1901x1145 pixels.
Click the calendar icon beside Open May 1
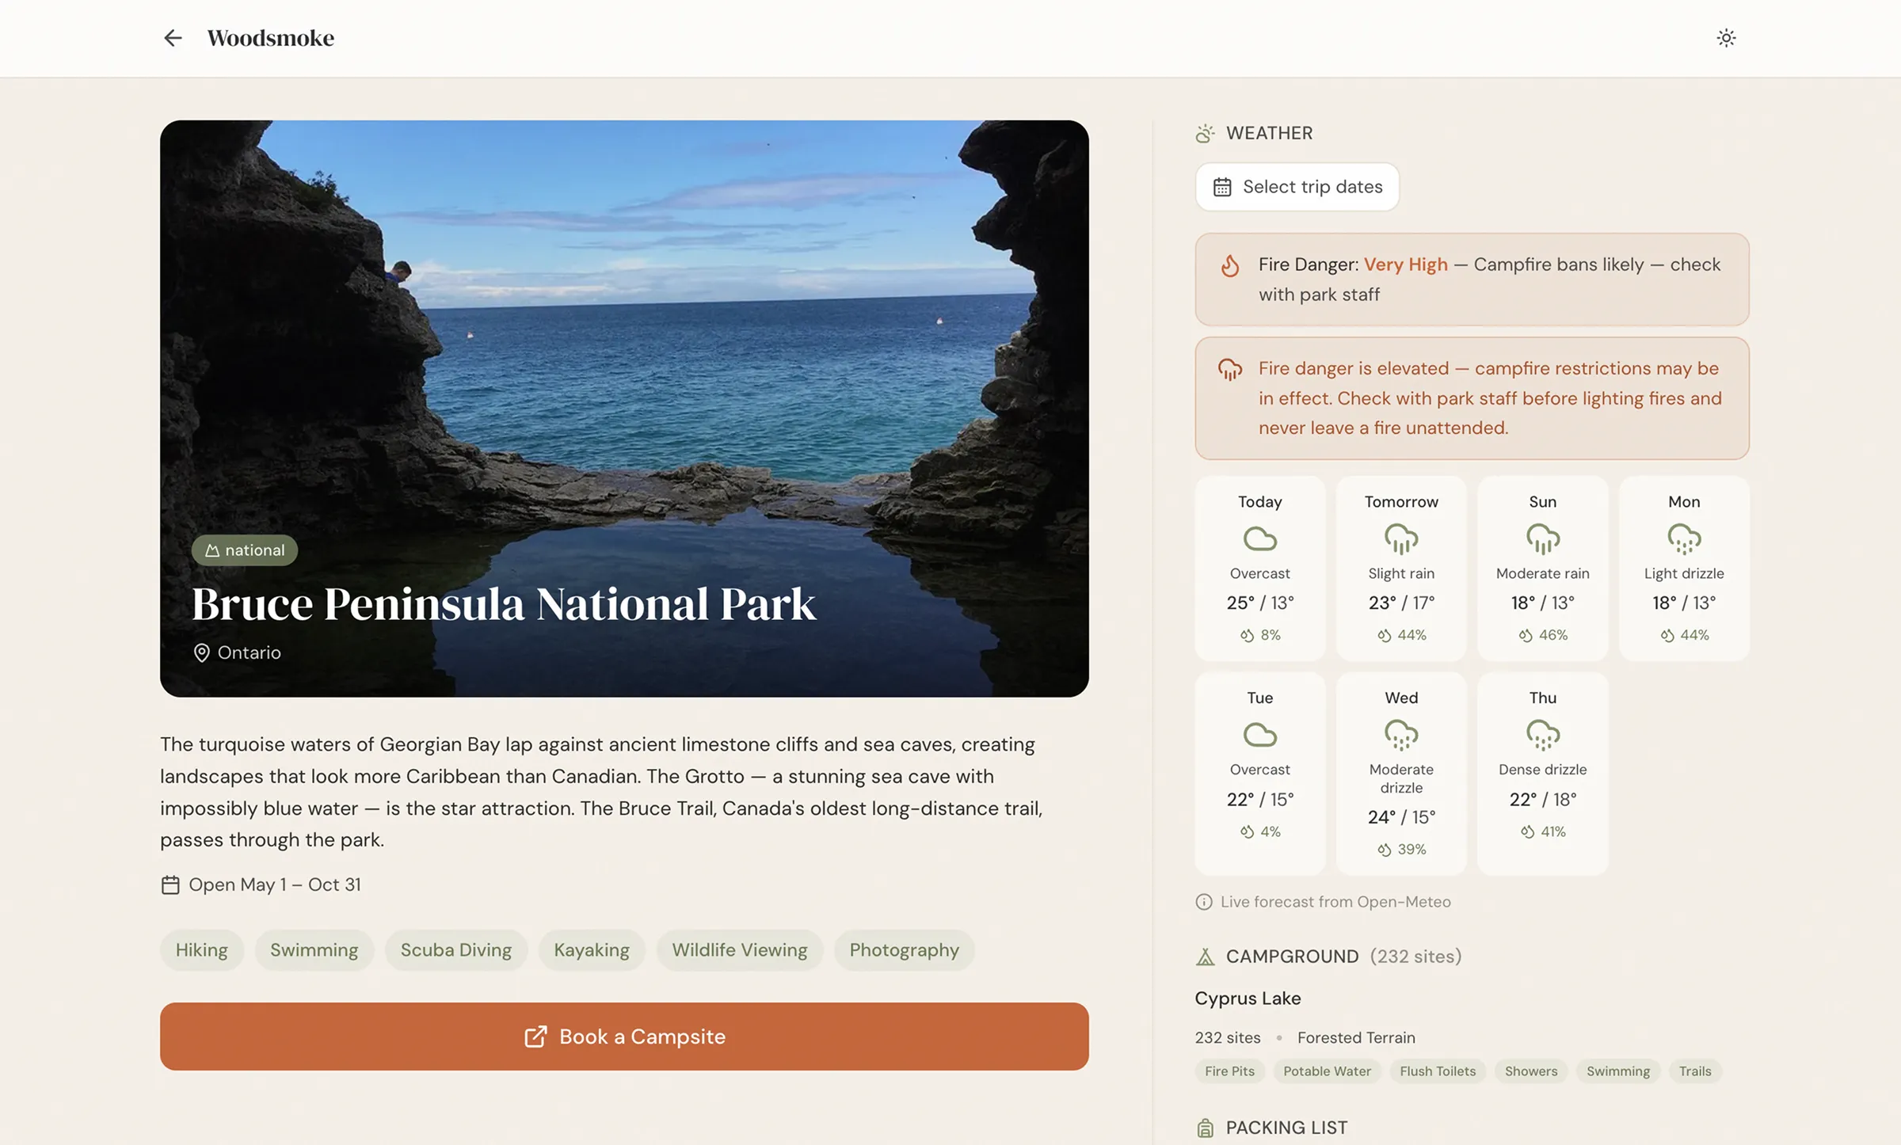point(170,884)
